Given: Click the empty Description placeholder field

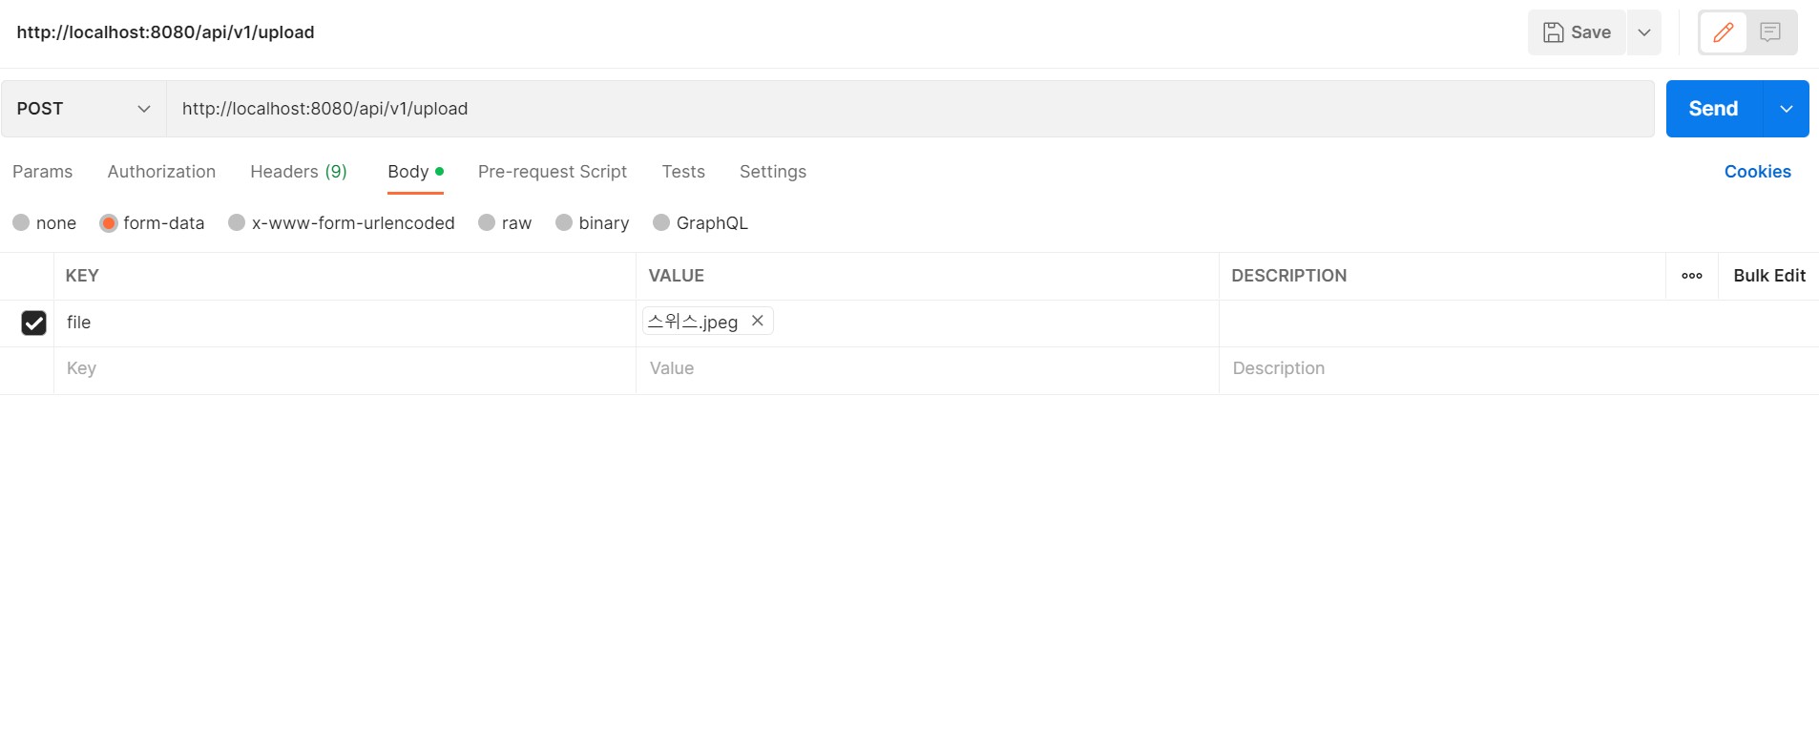Looking at the screenshot, I should tap(1518, 369).
